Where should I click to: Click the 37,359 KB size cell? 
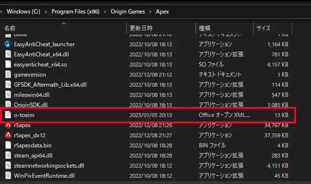click(x=276, y=135)
